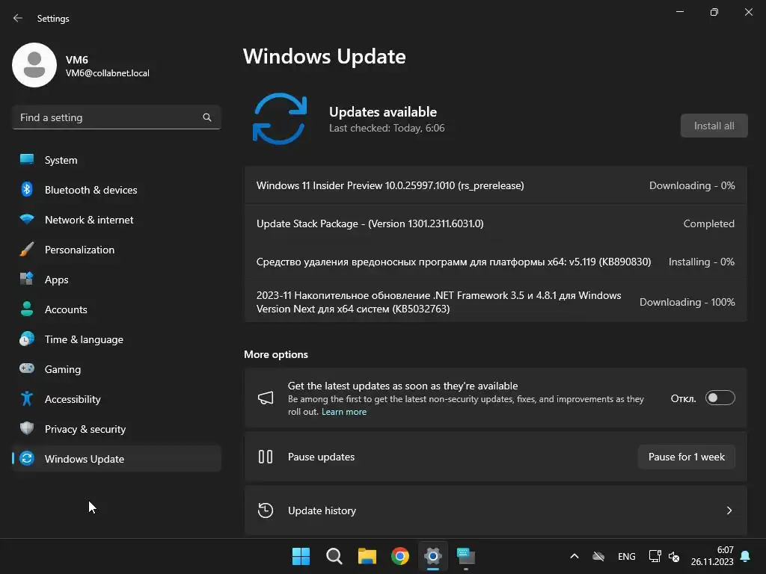Enable get latest updates toggle
The width and height of the screenshot is (766, 574).
click(x=720, y=398)
